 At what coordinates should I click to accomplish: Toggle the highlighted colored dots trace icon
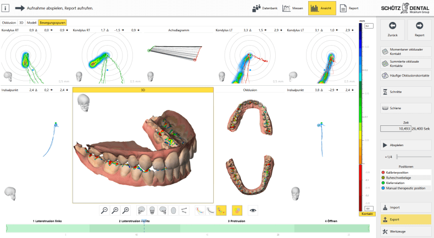pyautogui.click(x=221, y=211)
